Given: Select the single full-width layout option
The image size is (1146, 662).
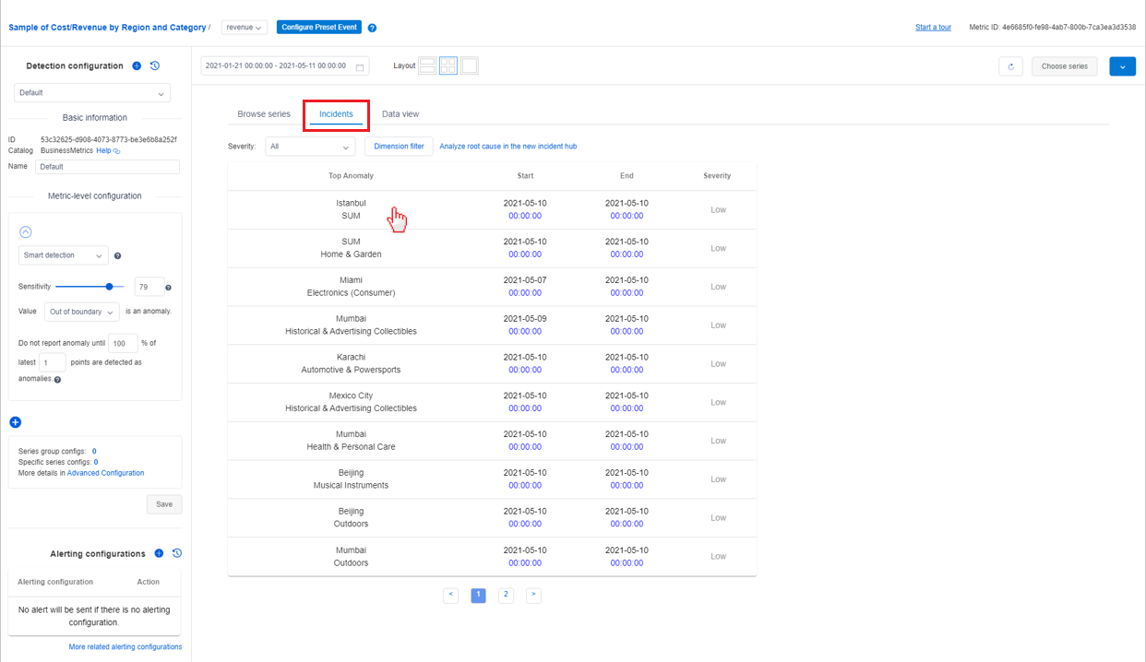Looking at the screenshot, I should point(469,65).
